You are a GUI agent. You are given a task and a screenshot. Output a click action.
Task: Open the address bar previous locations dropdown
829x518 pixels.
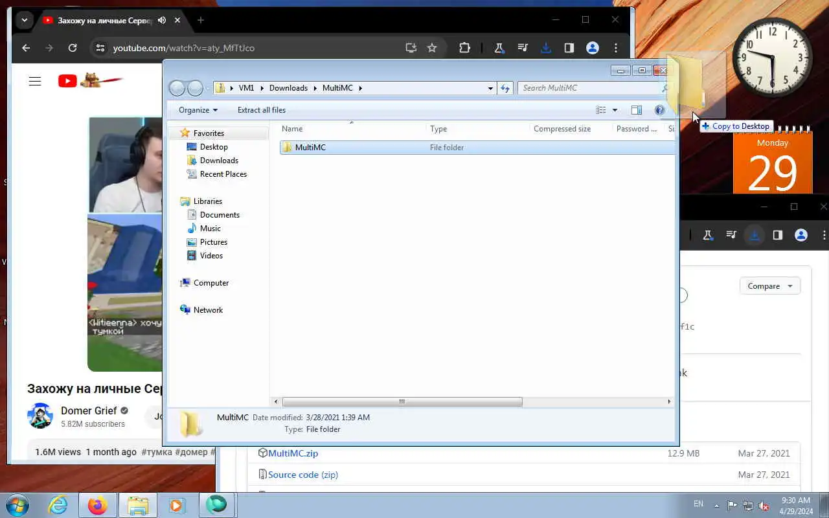pyautogui.click(x=490, y=88)
